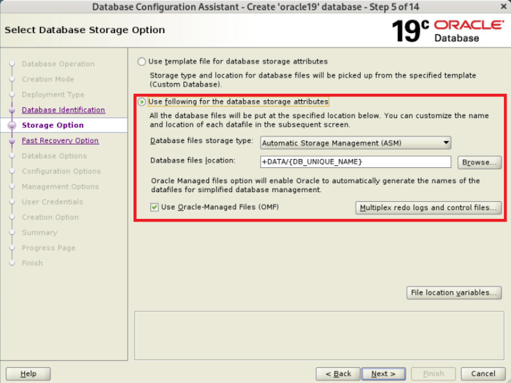Go back with the Back button

pos(338,373)
